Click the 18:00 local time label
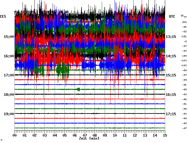This screenshot has height=143, width=188. pyautogui.click(x=9, y=95)
